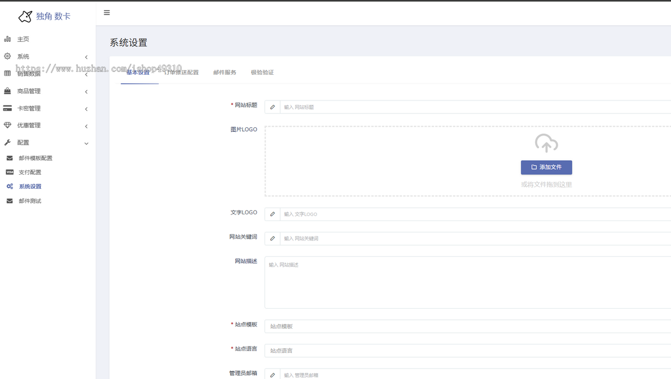Click the 添加文件 button
Image resolution: width=671 pixels, height=379 pixels.
coord(546,167)
